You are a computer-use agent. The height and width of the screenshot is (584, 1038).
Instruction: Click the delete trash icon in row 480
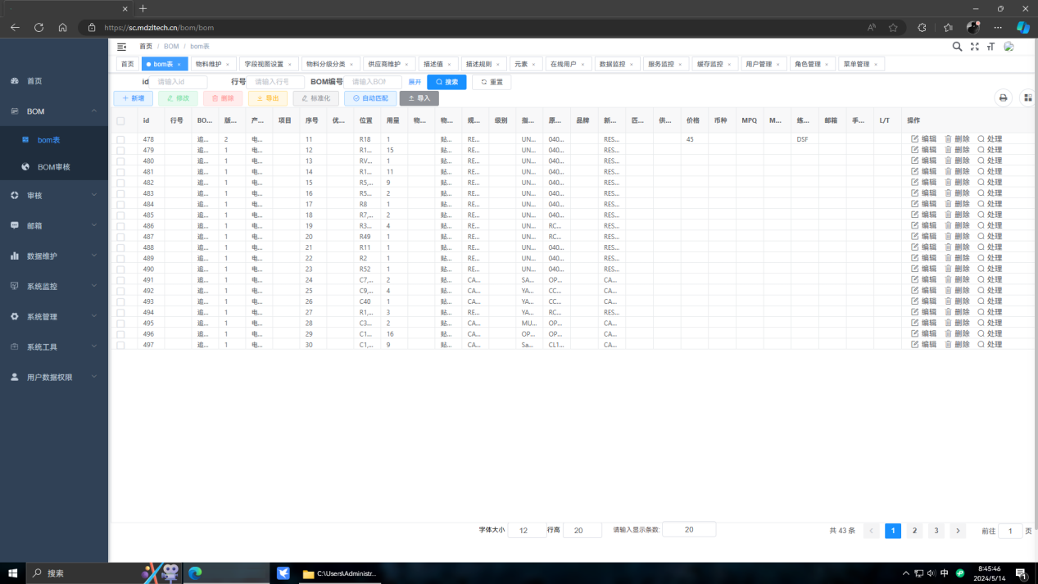pyautogui.click(x=949, y=161)
